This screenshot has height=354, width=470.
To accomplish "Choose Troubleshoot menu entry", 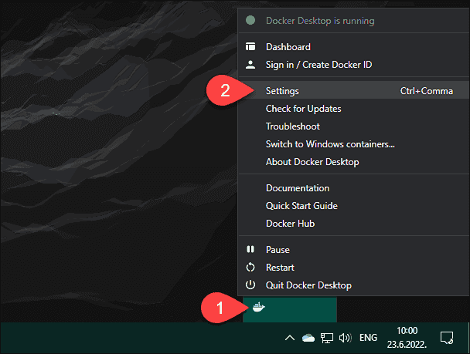I will pos(292,126).
